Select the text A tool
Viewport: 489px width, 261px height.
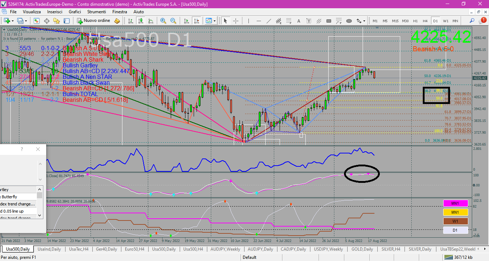pyautogui.click(x=299, y=21)
